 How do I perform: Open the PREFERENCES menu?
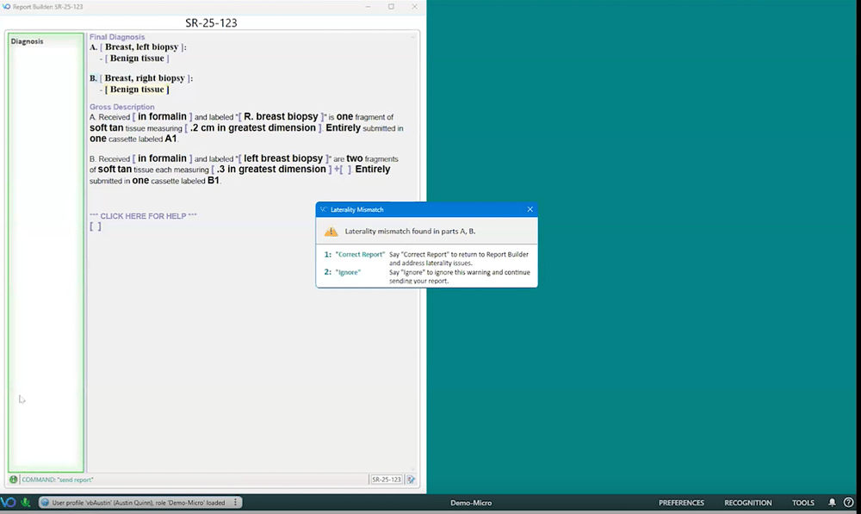click(681, 503)
